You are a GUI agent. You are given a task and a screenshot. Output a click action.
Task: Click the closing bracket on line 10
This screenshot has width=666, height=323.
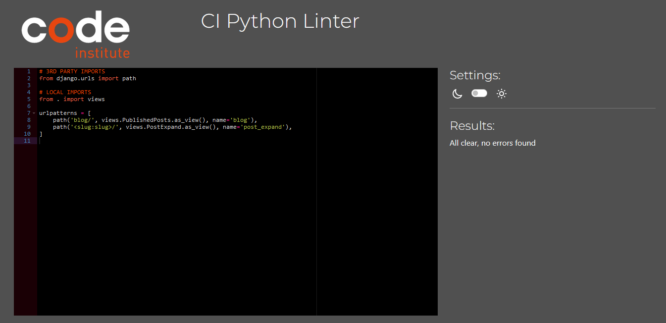pyautogui.click(x=41, y=134)
